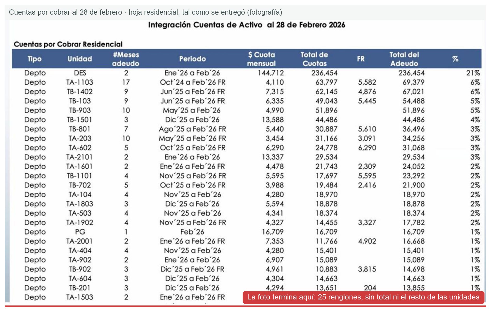Select the $ Cuota mensual header
This screenshot has width=491, height=312.
(x=261, y=59)
